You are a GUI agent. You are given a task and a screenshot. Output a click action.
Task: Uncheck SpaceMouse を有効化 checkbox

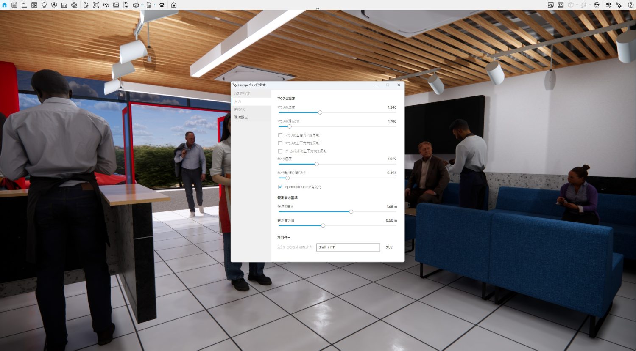pos(280,187)
